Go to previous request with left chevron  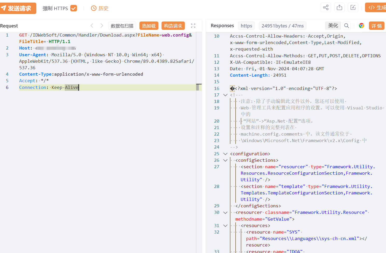pyautogui.click(x=92, y=25)
